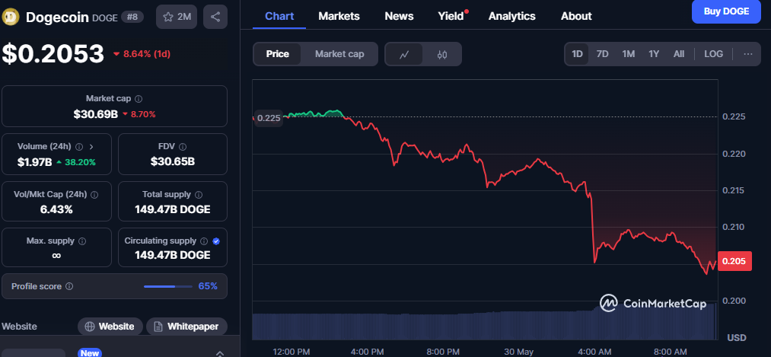Click the Profile score progress bar

pos(167,286)
